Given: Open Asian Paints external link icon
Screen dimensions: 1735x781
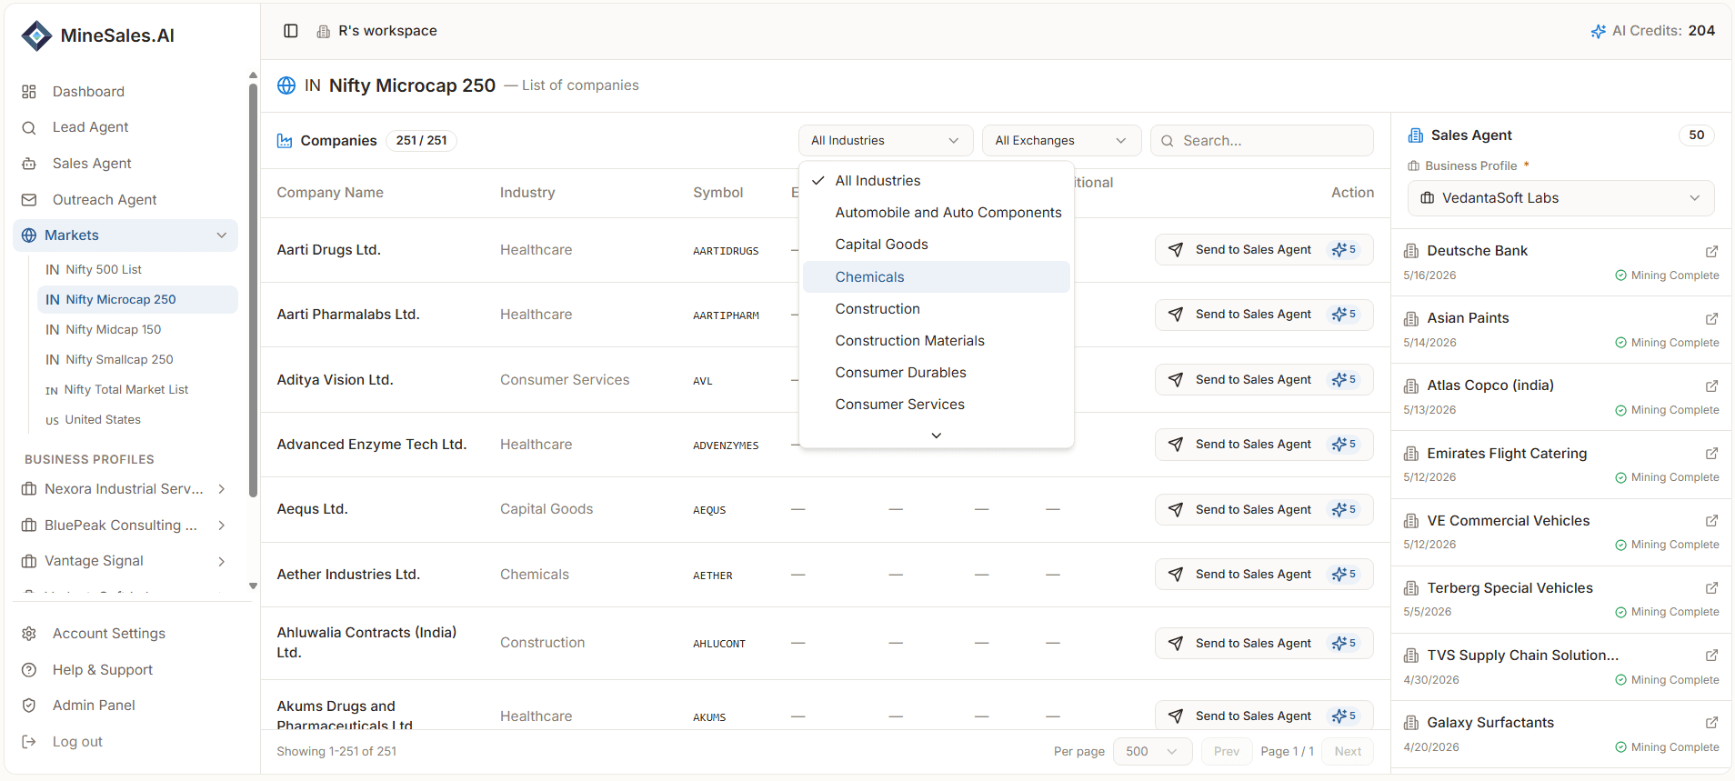Looking at the screenshot, I should (x=1711, y=318).
